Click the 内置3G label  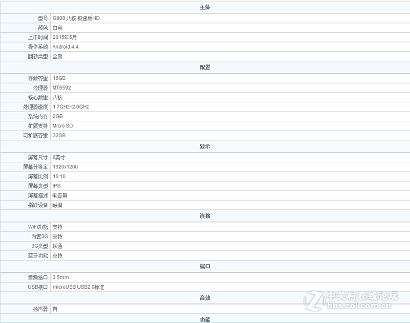point(39,236)
